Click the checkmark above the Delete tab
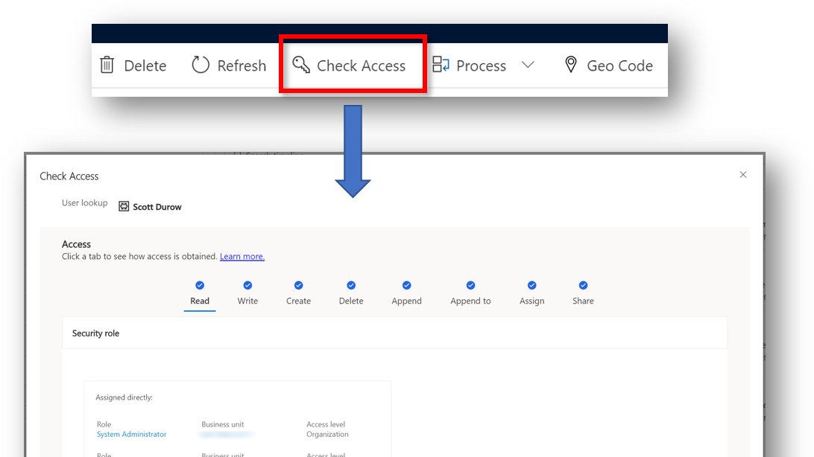The height and width of the screenshot is (457, 814). 351,286
